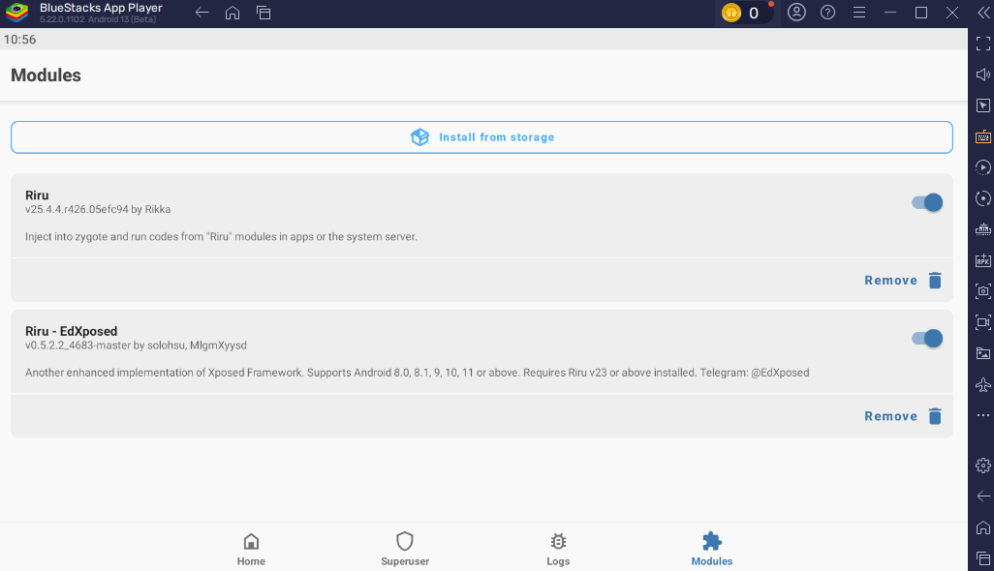994x571 pixels.
Task: Click the 10:56 clock in status bar
Action: (x=19, y=40)
